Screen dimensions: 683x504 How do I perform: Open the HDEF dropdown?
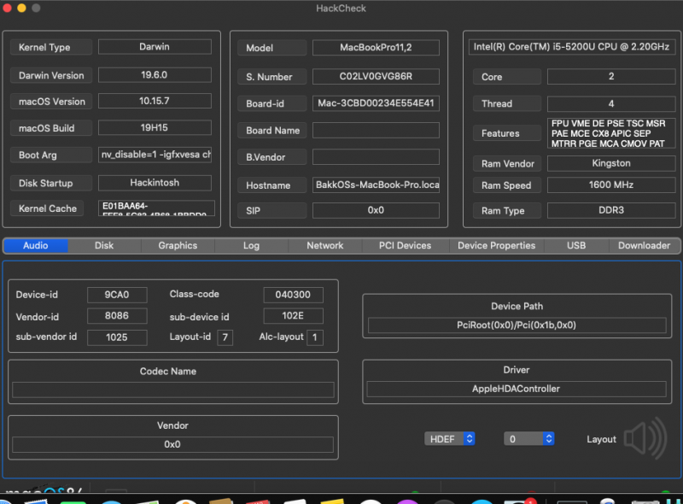point(450,438)
